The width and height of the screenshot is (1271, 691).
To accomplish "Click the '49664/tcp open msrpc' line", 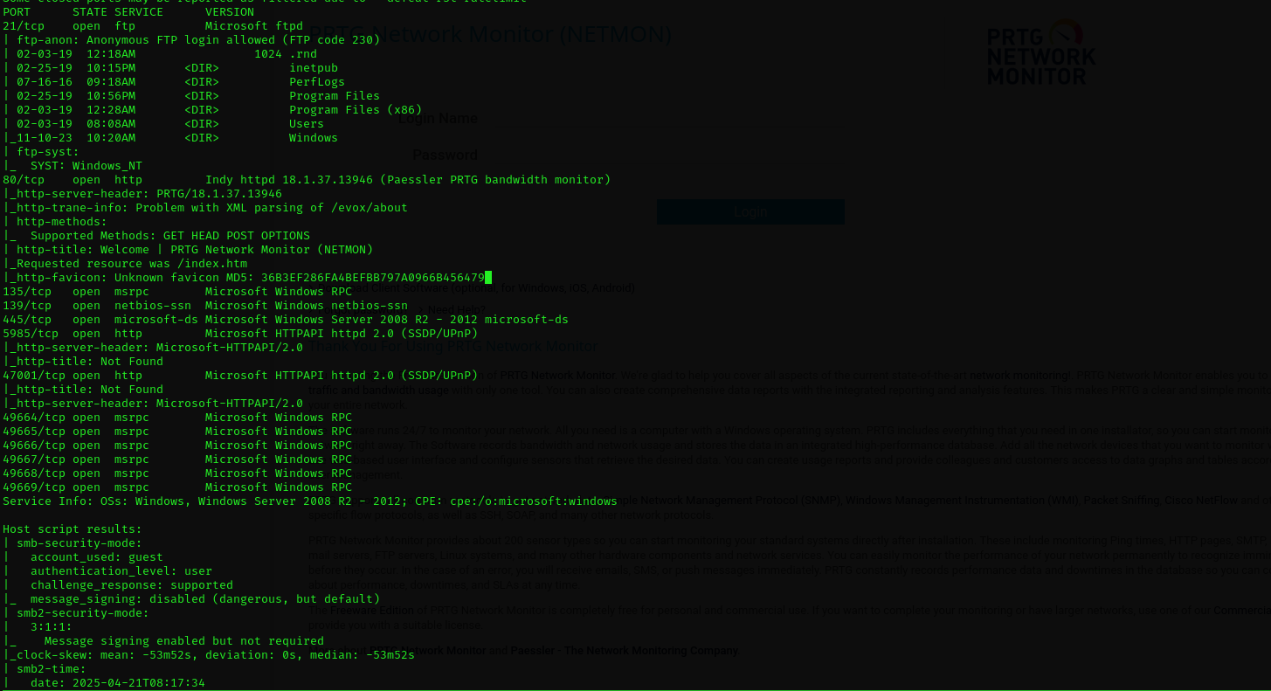I will [x=177, y=418].
